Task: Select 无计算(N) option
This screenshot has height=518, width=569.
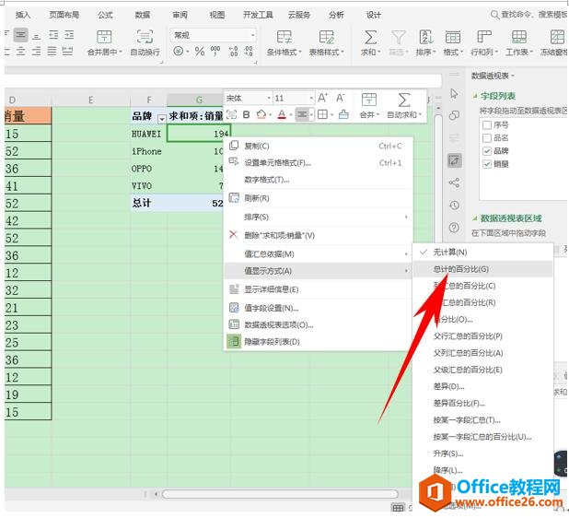Action: click(483, 253)
